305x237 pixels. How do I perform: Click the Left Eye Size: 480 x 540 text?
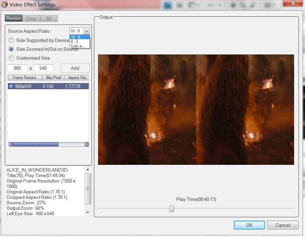point(30,214)
